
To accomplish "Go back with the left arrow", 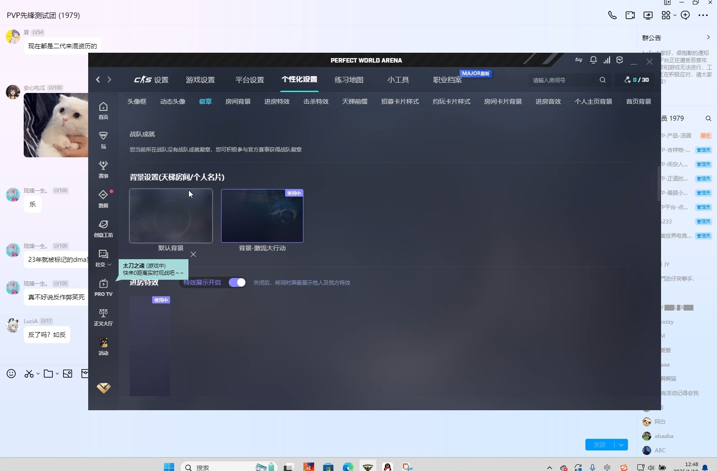I will [x=98, y=80].
